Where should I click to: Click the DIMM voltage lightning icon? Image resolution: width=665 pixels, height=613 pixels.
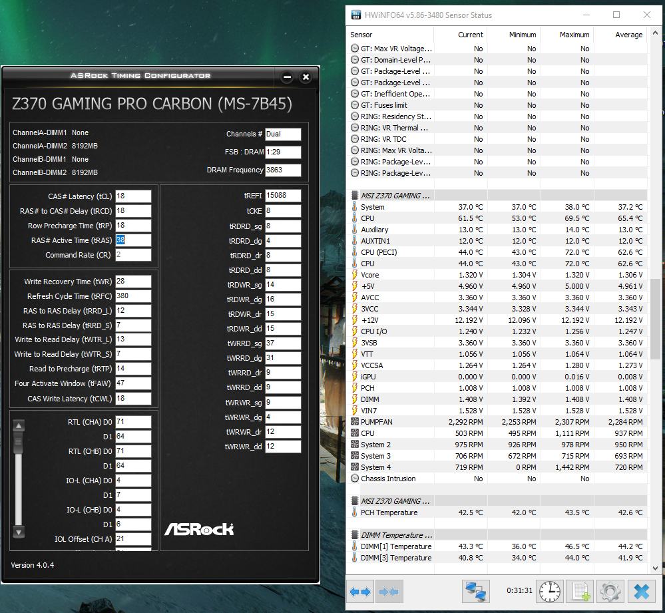(x=355, y=399)
